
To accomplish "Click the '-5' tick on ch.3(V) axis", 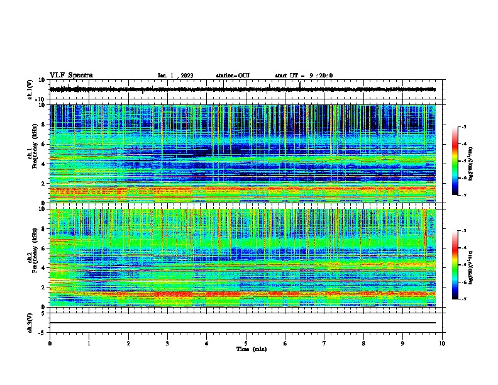I will point(42,333).
